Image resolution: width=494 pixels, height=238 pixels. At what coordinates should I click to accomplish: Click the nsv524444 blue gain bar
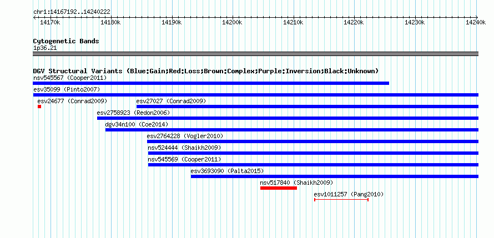point(313,153)
